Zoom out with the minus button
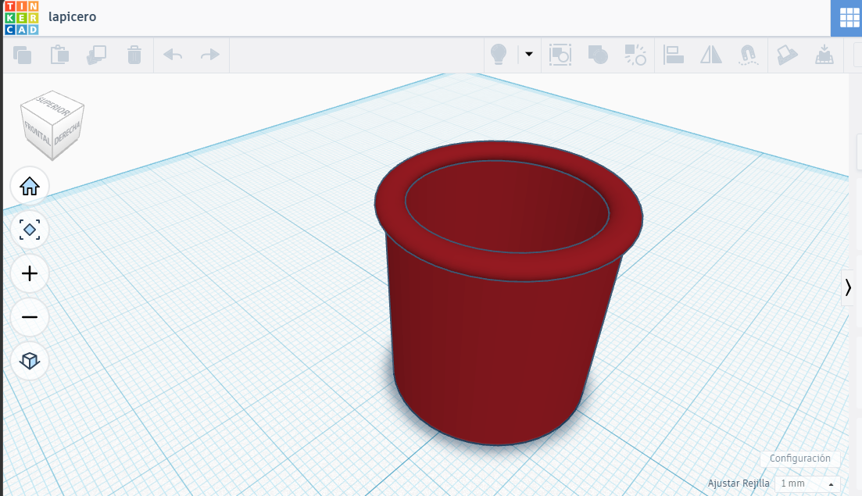 pos(30,317)
